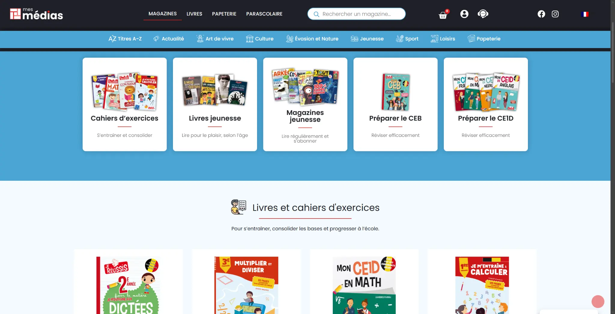Open Préparer le CE1D card title

tap(486, 118)
